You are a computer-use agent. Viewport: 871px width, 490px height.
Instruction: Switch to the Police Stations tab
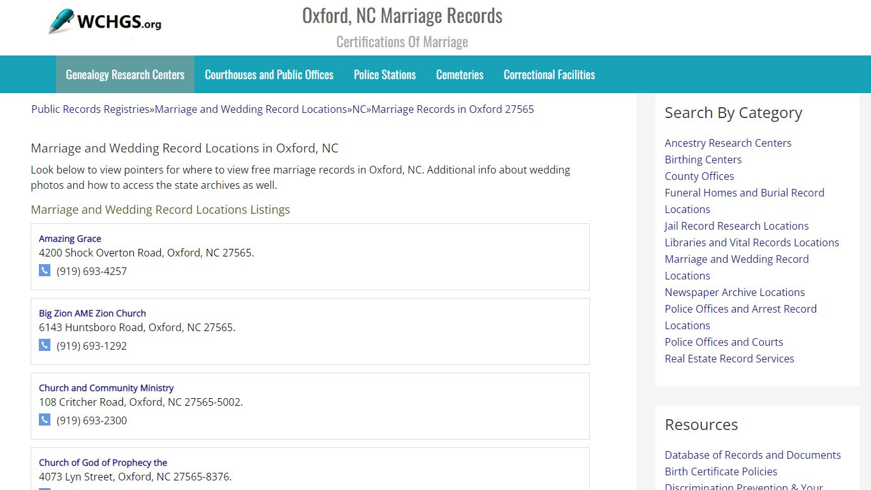click(x=384, y=75)
